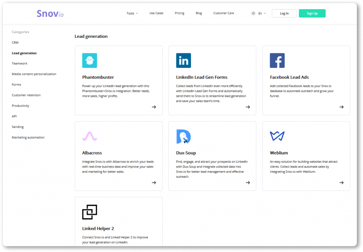Click the Dux-Soup duck logo
The height and width of the screenshot is (252, 363).
click(183, 136)
